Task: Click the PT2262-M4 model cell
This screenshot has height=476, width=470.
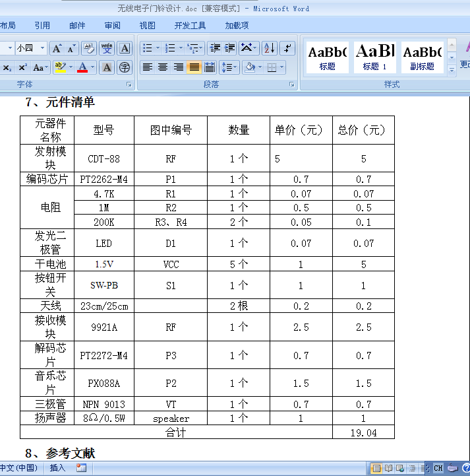Action: pos(104,179)
